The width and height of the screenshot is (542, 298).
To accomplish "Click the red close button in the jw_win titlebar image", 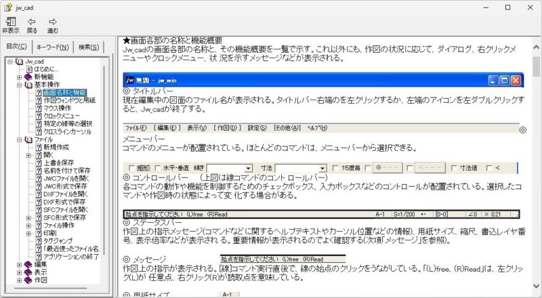I will click(516, 81).
